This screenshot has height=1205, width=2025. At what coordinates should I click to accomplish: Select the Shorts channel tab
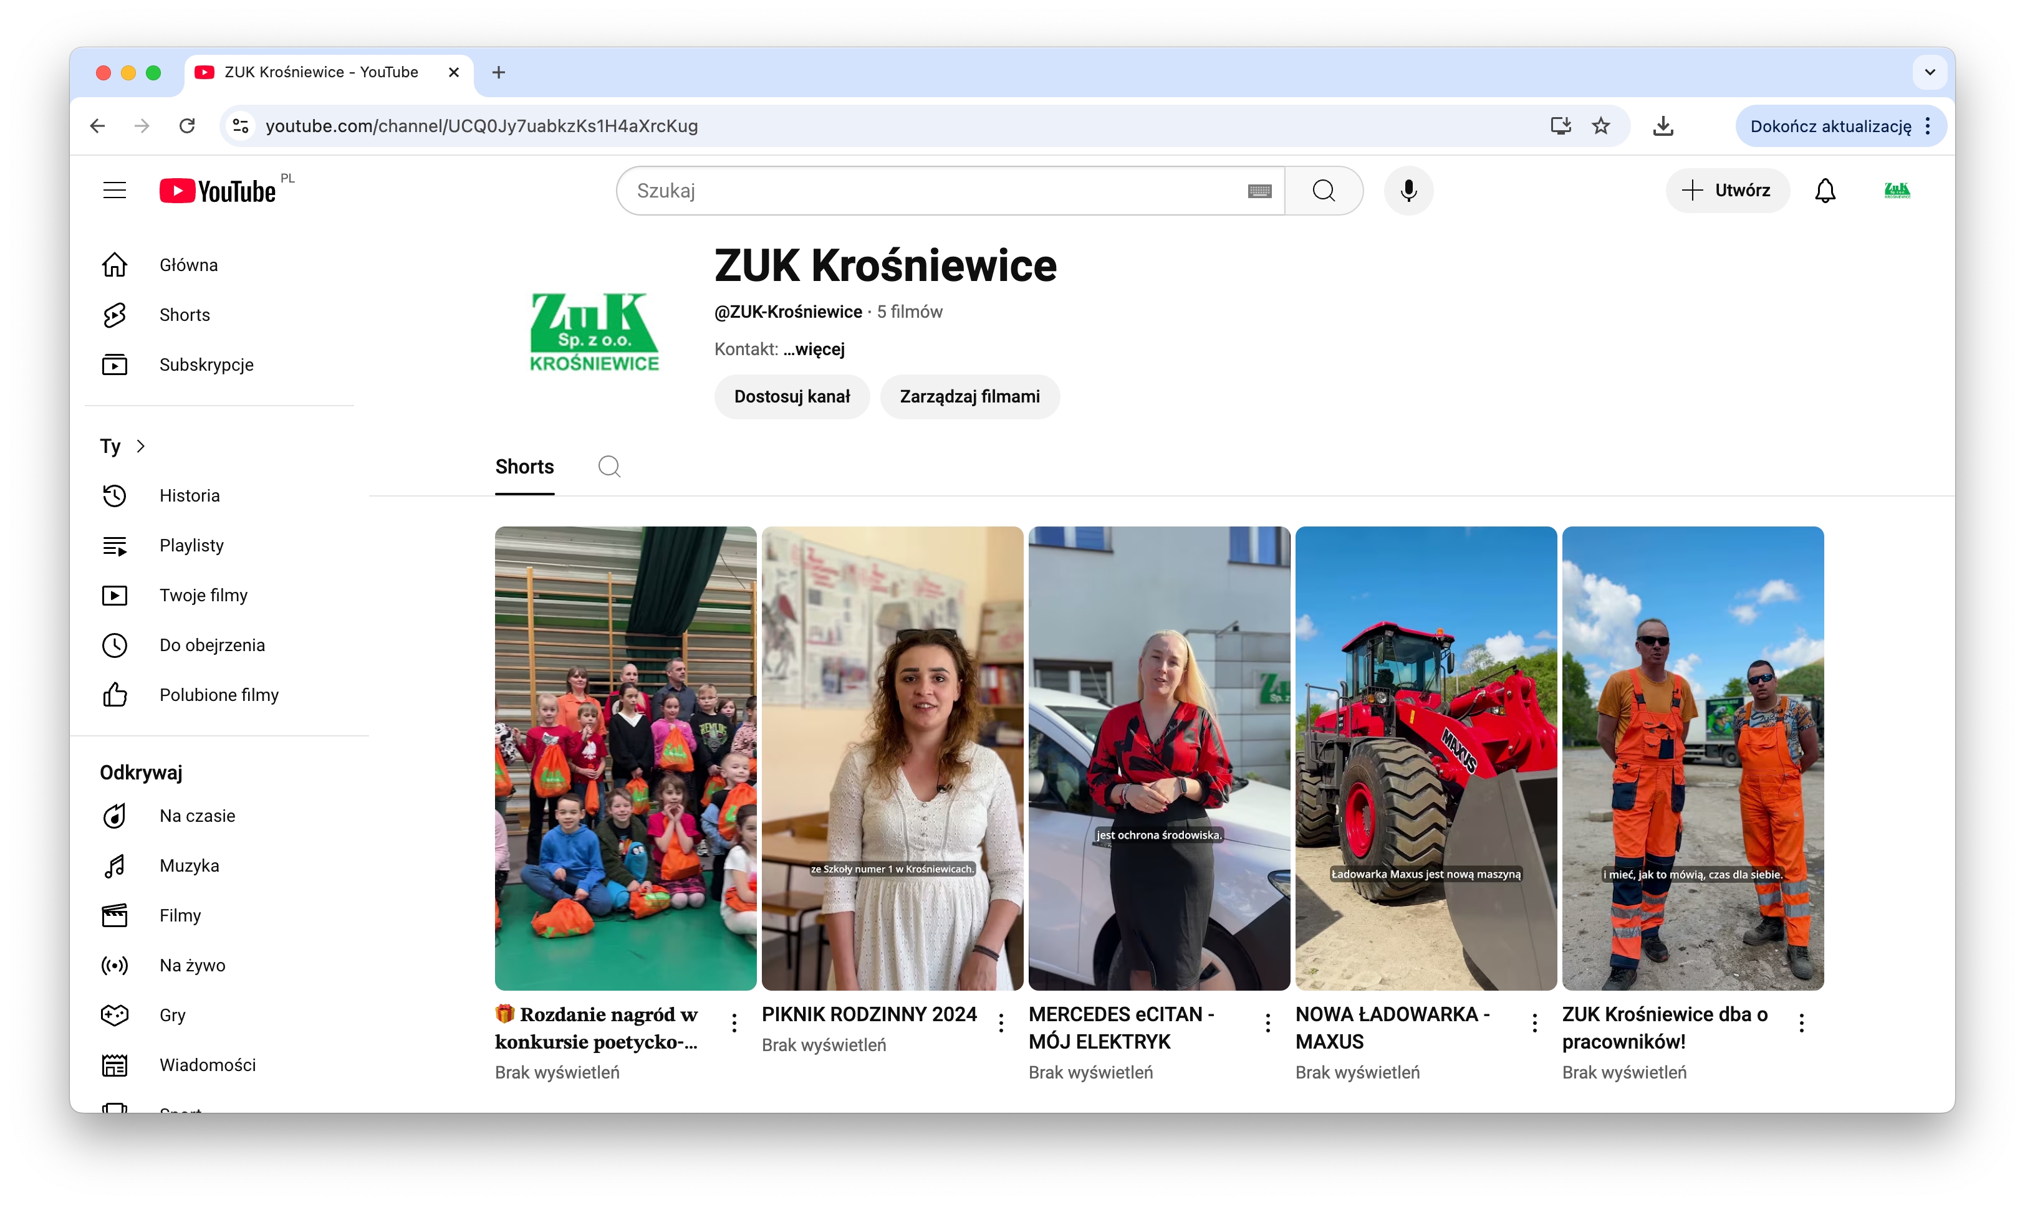click(x=525, y=467)
